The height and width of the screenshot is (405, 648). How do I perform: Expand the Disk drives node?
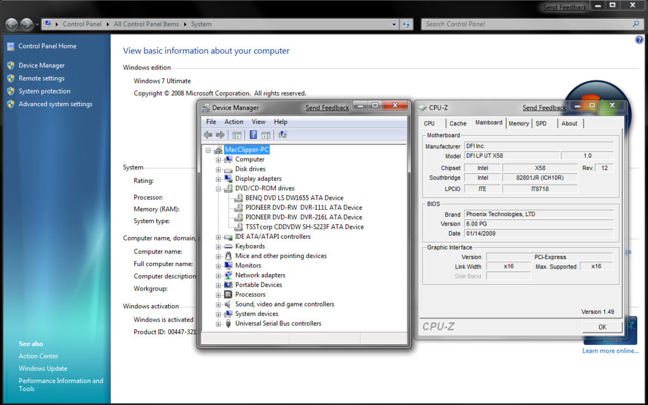(218, 169)
